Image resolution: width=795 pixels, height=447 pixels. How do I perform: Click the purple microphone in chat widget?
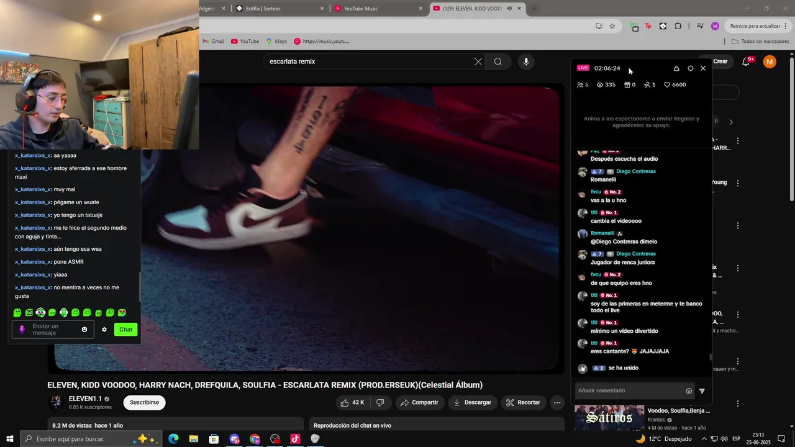pyautogui.click(x=22, y=330)
